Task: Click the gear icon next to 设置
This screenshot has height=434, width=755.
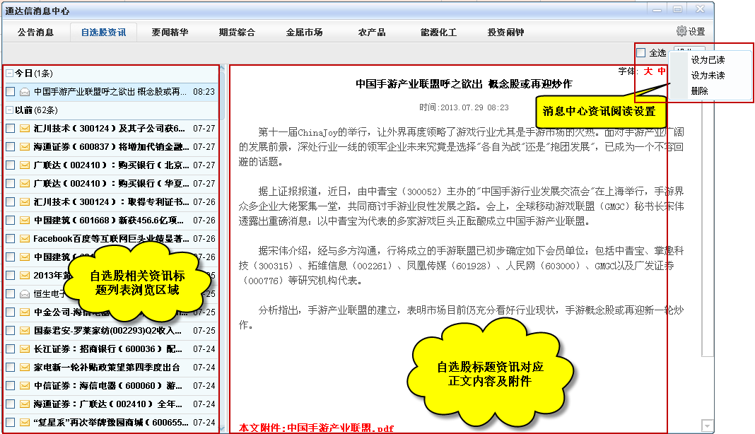Action: [x=681, y=31]
